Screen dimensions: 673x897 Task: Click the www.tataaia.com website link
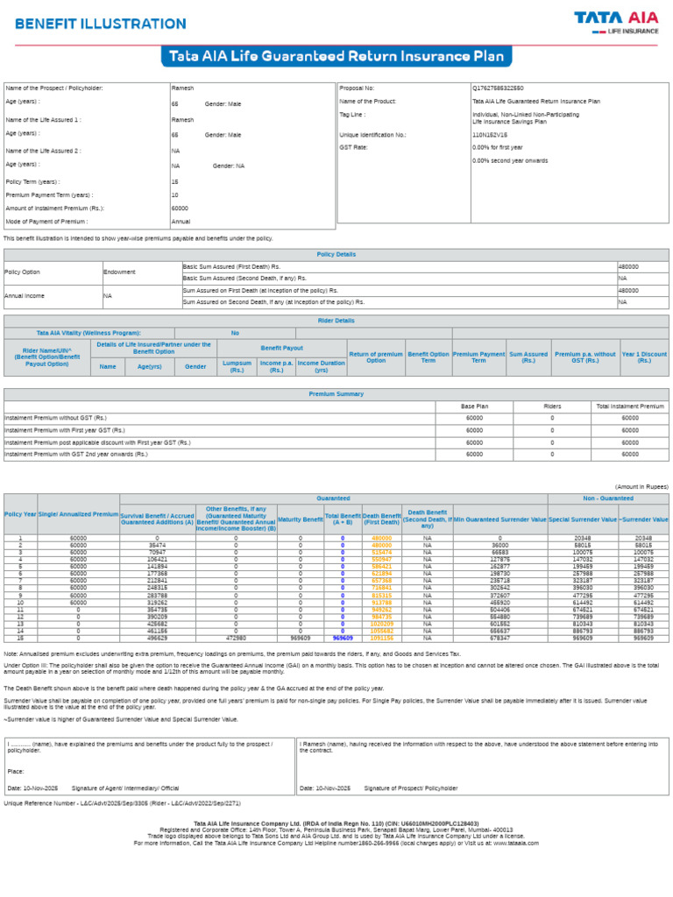[x=515, y=844]
